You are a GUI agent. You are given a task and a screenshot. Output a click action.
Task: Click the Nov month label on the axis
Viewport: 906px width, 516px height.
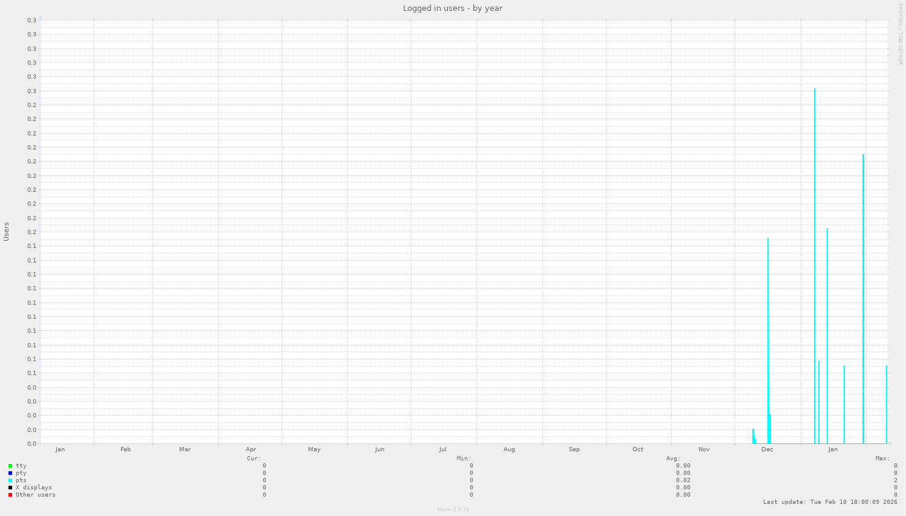pos(704,449)
